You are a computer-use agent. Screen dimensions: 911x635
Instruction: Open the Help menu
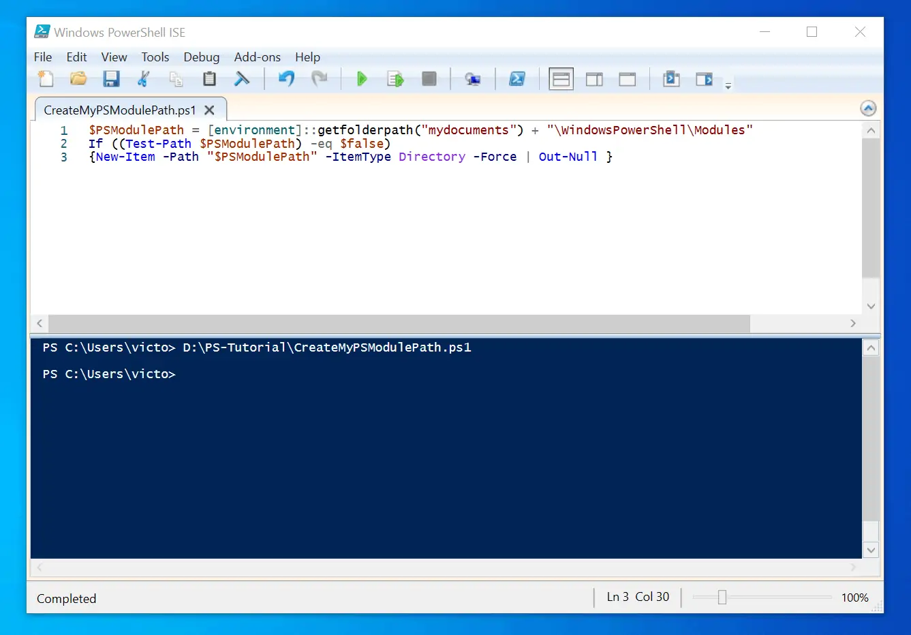(x=307, y=57)
